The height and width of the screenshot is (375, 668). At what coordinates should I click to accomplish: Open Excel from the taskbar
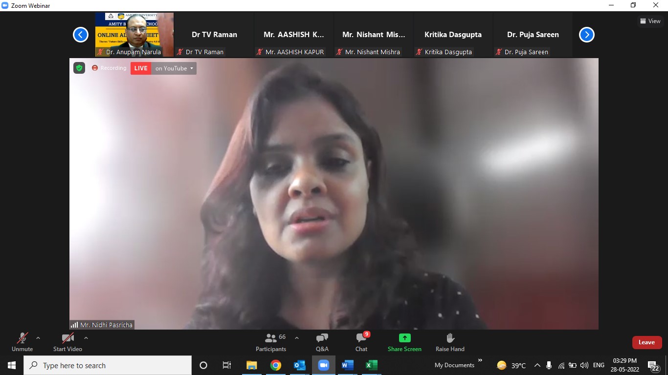point(372,365)
